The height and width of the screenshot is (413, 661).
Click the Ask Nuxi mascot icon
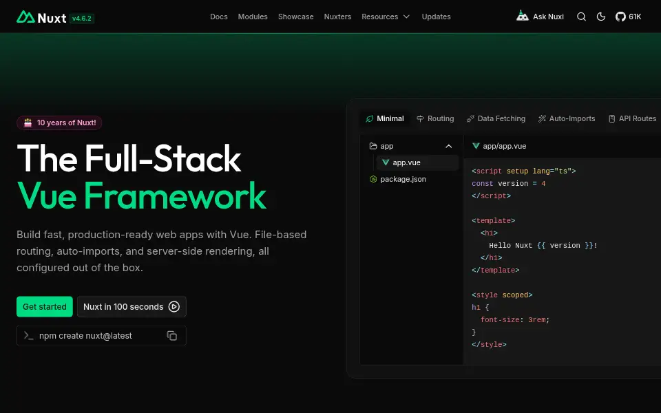523,16
